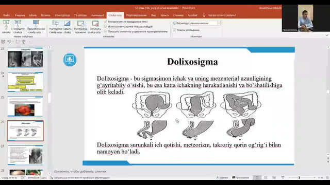
Task: Switch to the Конструктор ribbon tab
Action: [62, 15]
